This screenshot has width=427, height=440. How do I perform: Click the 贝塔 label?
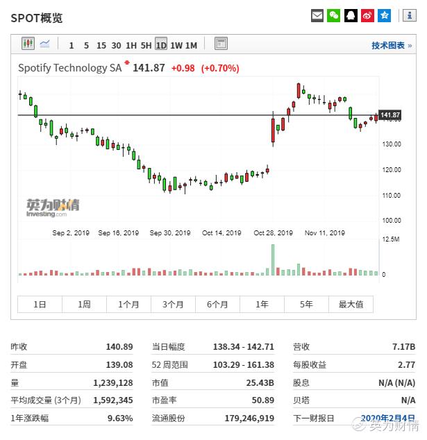pos(301,400)
